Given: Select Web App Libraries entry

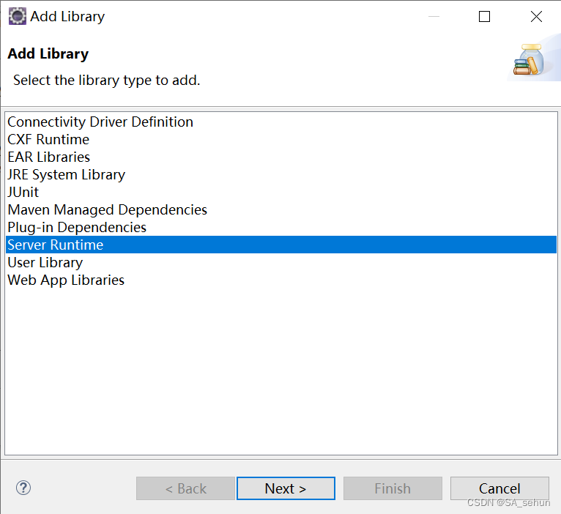Looking at the screenshot, I should click(x=66, y=280).
